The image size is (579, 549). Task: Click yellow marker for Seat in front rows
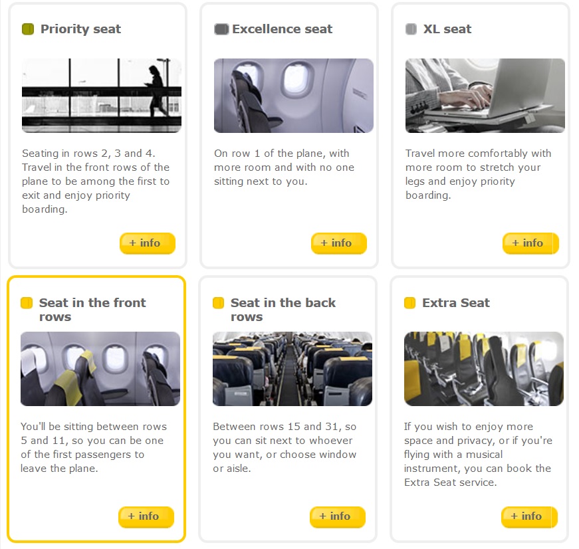tap(27, 303)
